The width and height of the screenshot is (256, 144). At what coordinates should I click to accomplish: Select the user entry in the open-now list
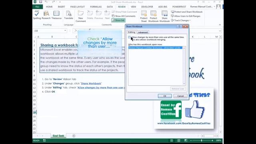click(155, 48)
